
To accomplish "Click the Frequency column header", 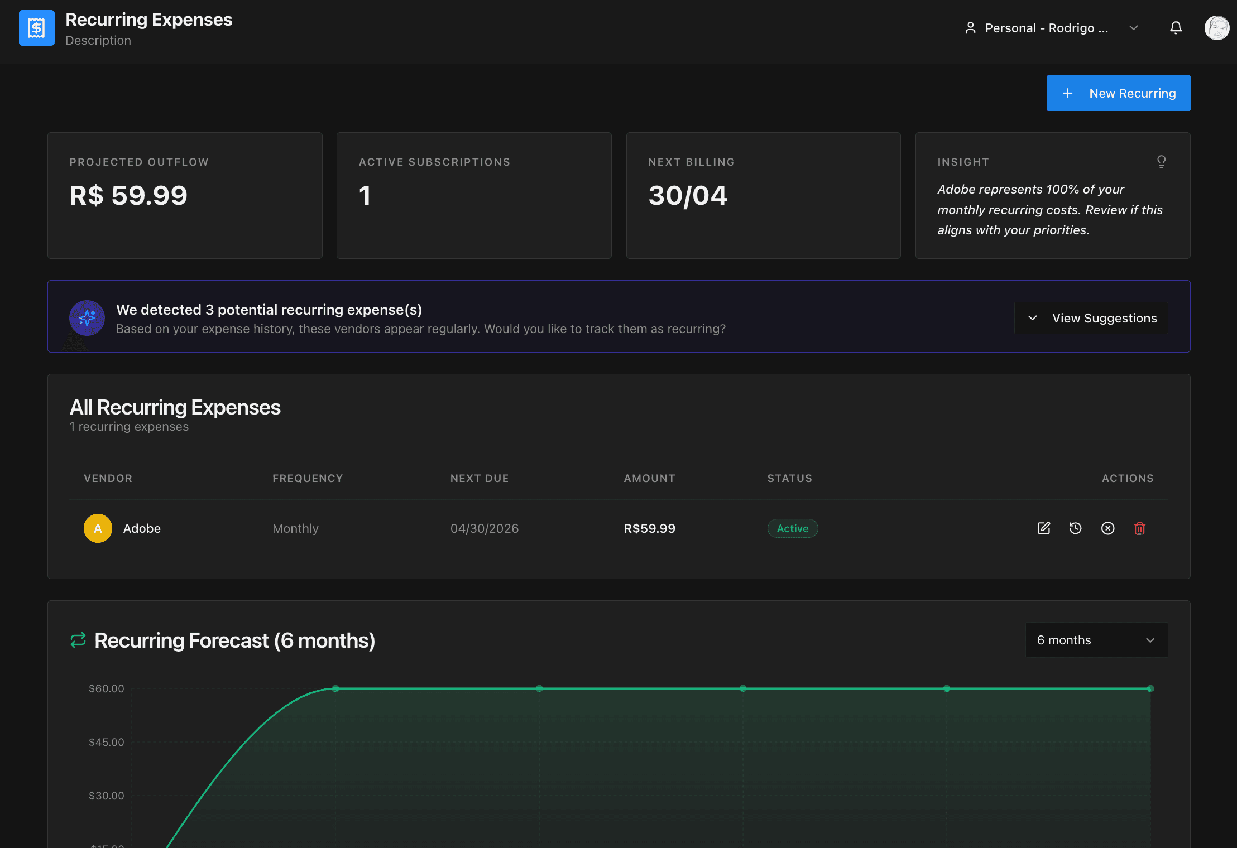I will (x=308, y=478).
